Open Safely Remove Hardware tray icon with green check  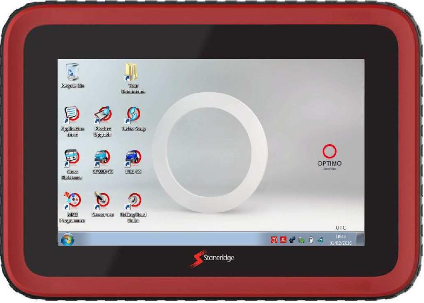point(301,240)
